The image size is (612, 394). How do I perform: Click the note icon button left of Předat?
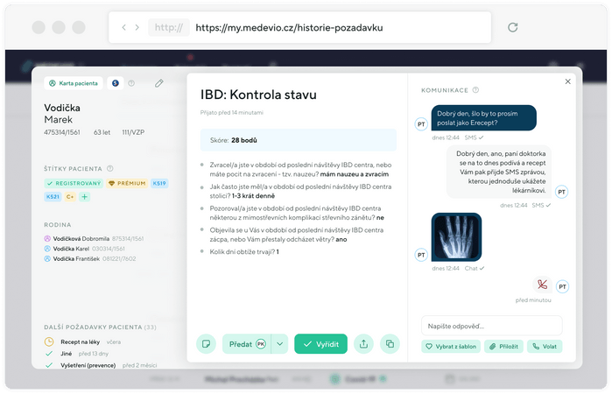[x=206, y=344]
